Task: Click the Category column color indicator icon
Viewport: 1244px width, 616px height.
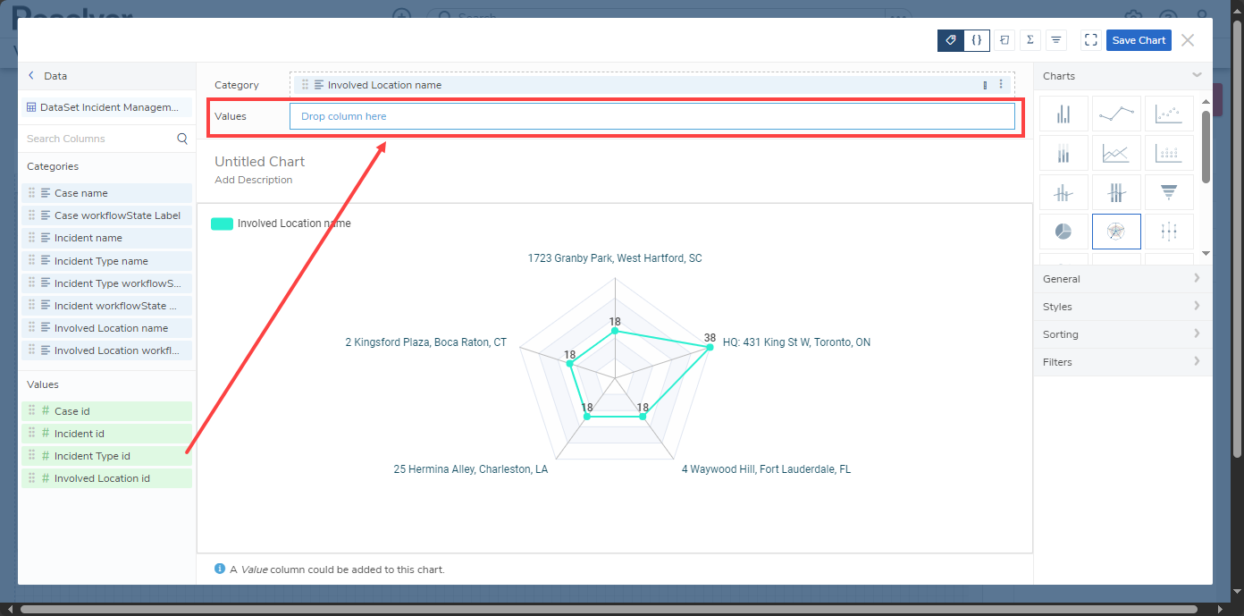Action: 985,85
